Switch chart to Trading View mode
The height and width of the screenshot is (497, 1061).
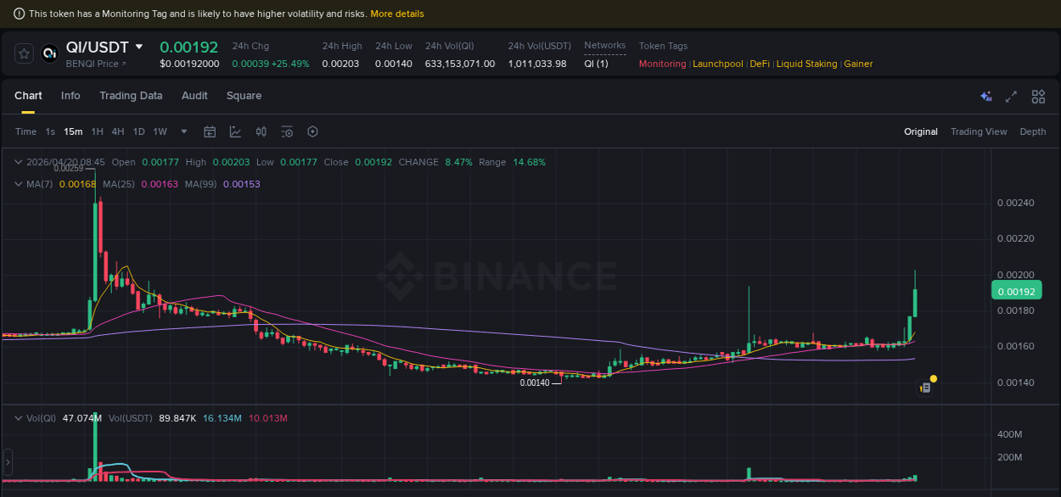click(x=979, y=131)
